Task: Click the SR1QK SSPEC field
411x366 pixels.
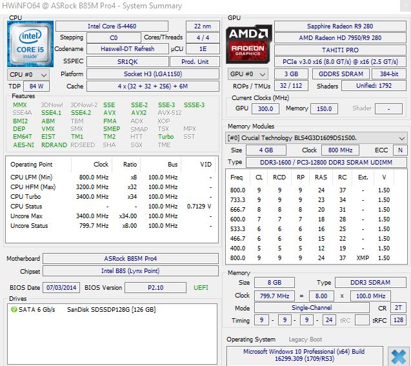Action: (128, 61)
